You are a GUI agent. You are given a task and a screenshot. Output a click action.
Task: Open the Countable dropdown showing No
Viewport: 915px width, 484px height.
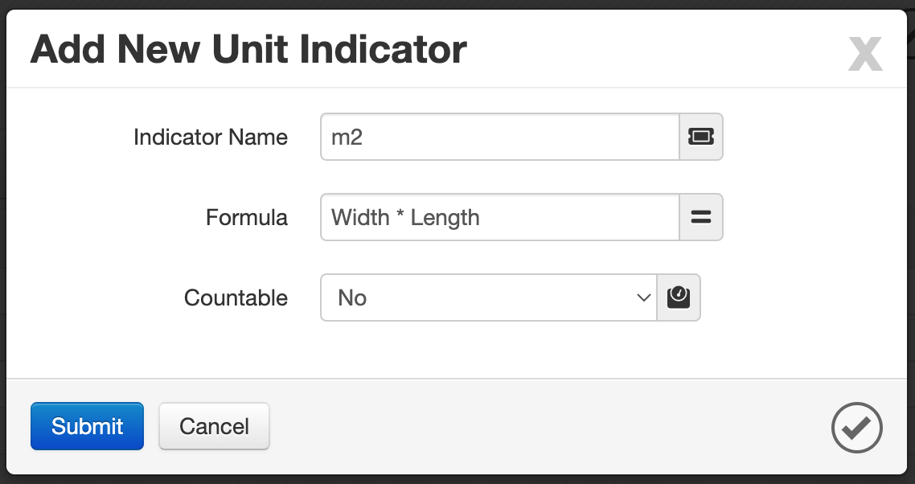click(x=489, y=297)
